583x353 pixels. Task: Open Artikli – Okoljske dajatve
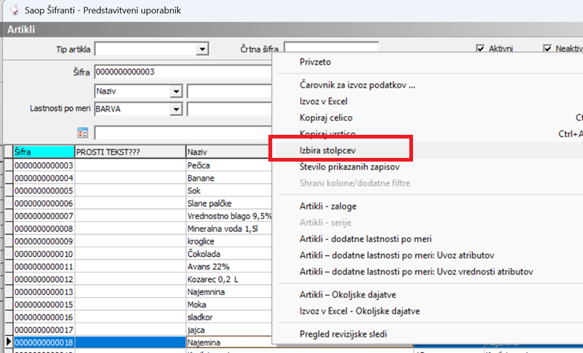tap(347, 295)
